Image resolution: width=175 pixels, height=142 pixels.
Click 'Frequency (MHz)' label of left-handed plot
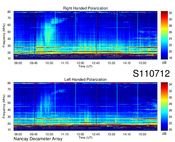point(4,106)
